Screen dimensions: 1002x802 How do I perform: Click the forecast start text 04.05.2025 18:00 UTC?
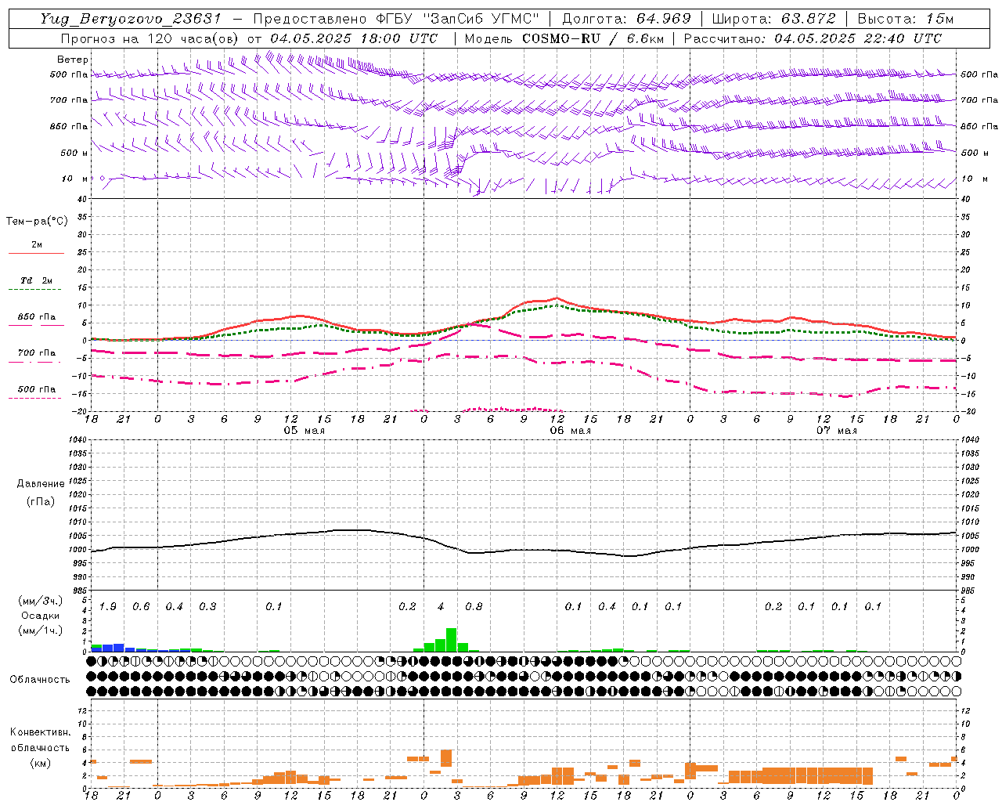(354, 38)
